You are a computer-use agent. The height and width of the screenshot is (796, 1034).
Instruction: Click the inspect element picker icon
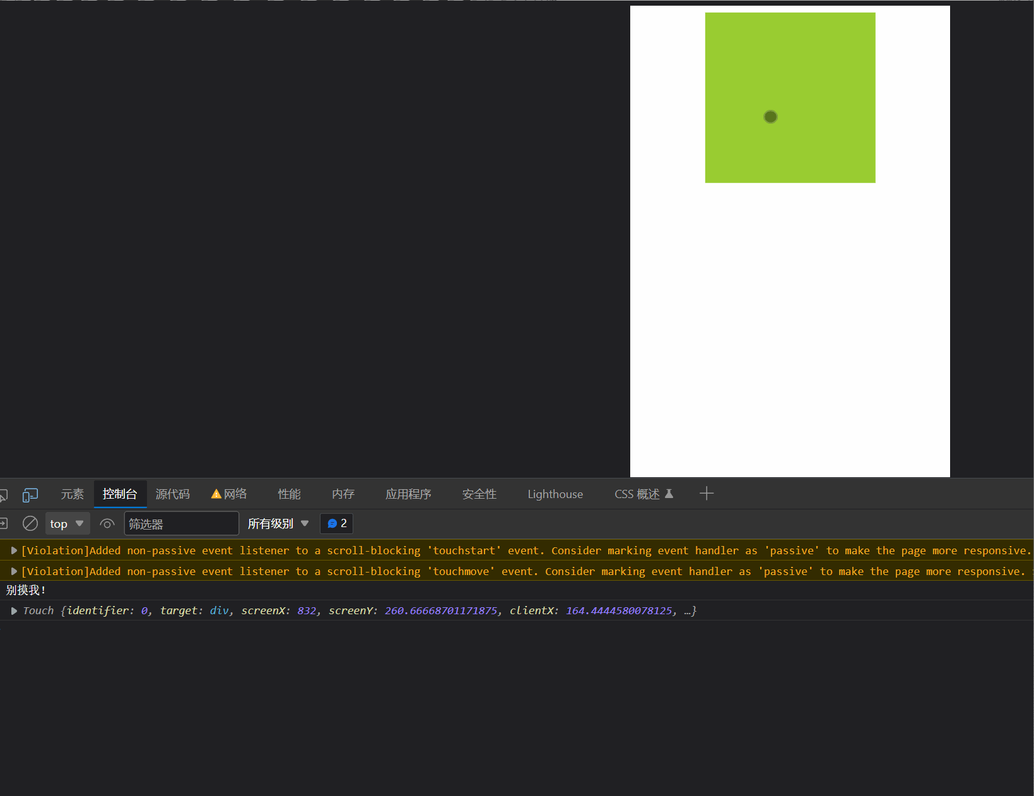point(3,495)
